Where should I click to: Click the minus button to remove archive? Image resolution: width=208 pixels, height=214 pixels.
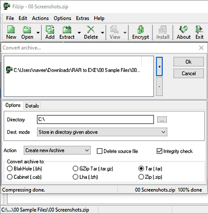159,87
